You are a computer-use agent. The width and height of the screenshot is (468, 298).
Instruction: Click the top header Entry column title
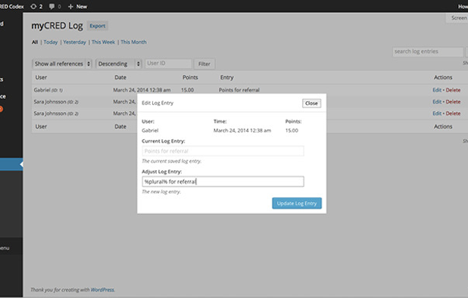point(227,77)
